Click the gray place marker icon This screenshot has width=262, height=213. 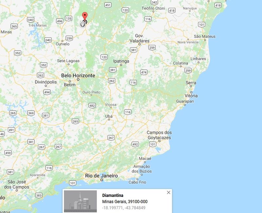pos(82,24)
